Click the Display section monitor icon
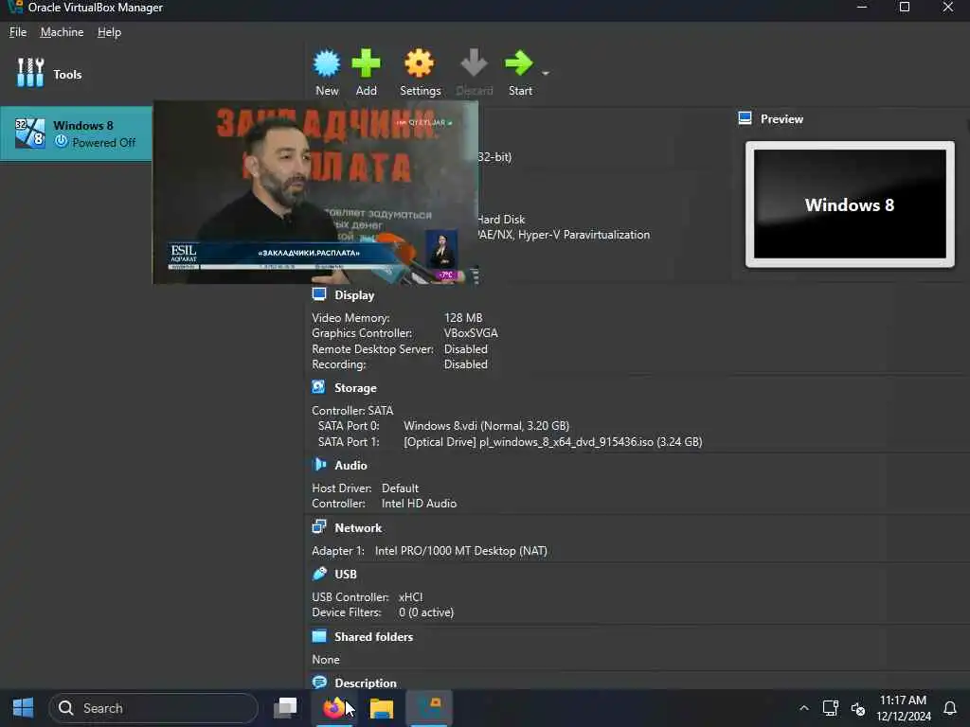970x727 pixels. [x=319, y=294]
